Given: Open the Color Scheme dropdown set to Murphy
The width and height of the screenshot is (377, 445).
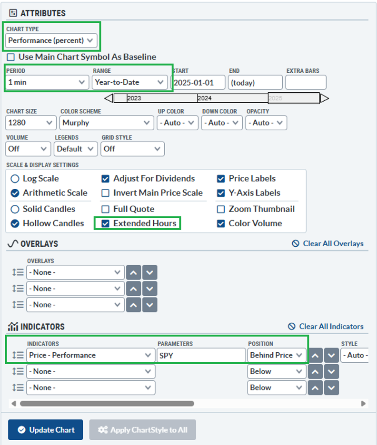Looking at the screenshot, I should pos(107,123).
